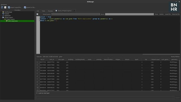Click the Execute button

click(x=39, y=57)
